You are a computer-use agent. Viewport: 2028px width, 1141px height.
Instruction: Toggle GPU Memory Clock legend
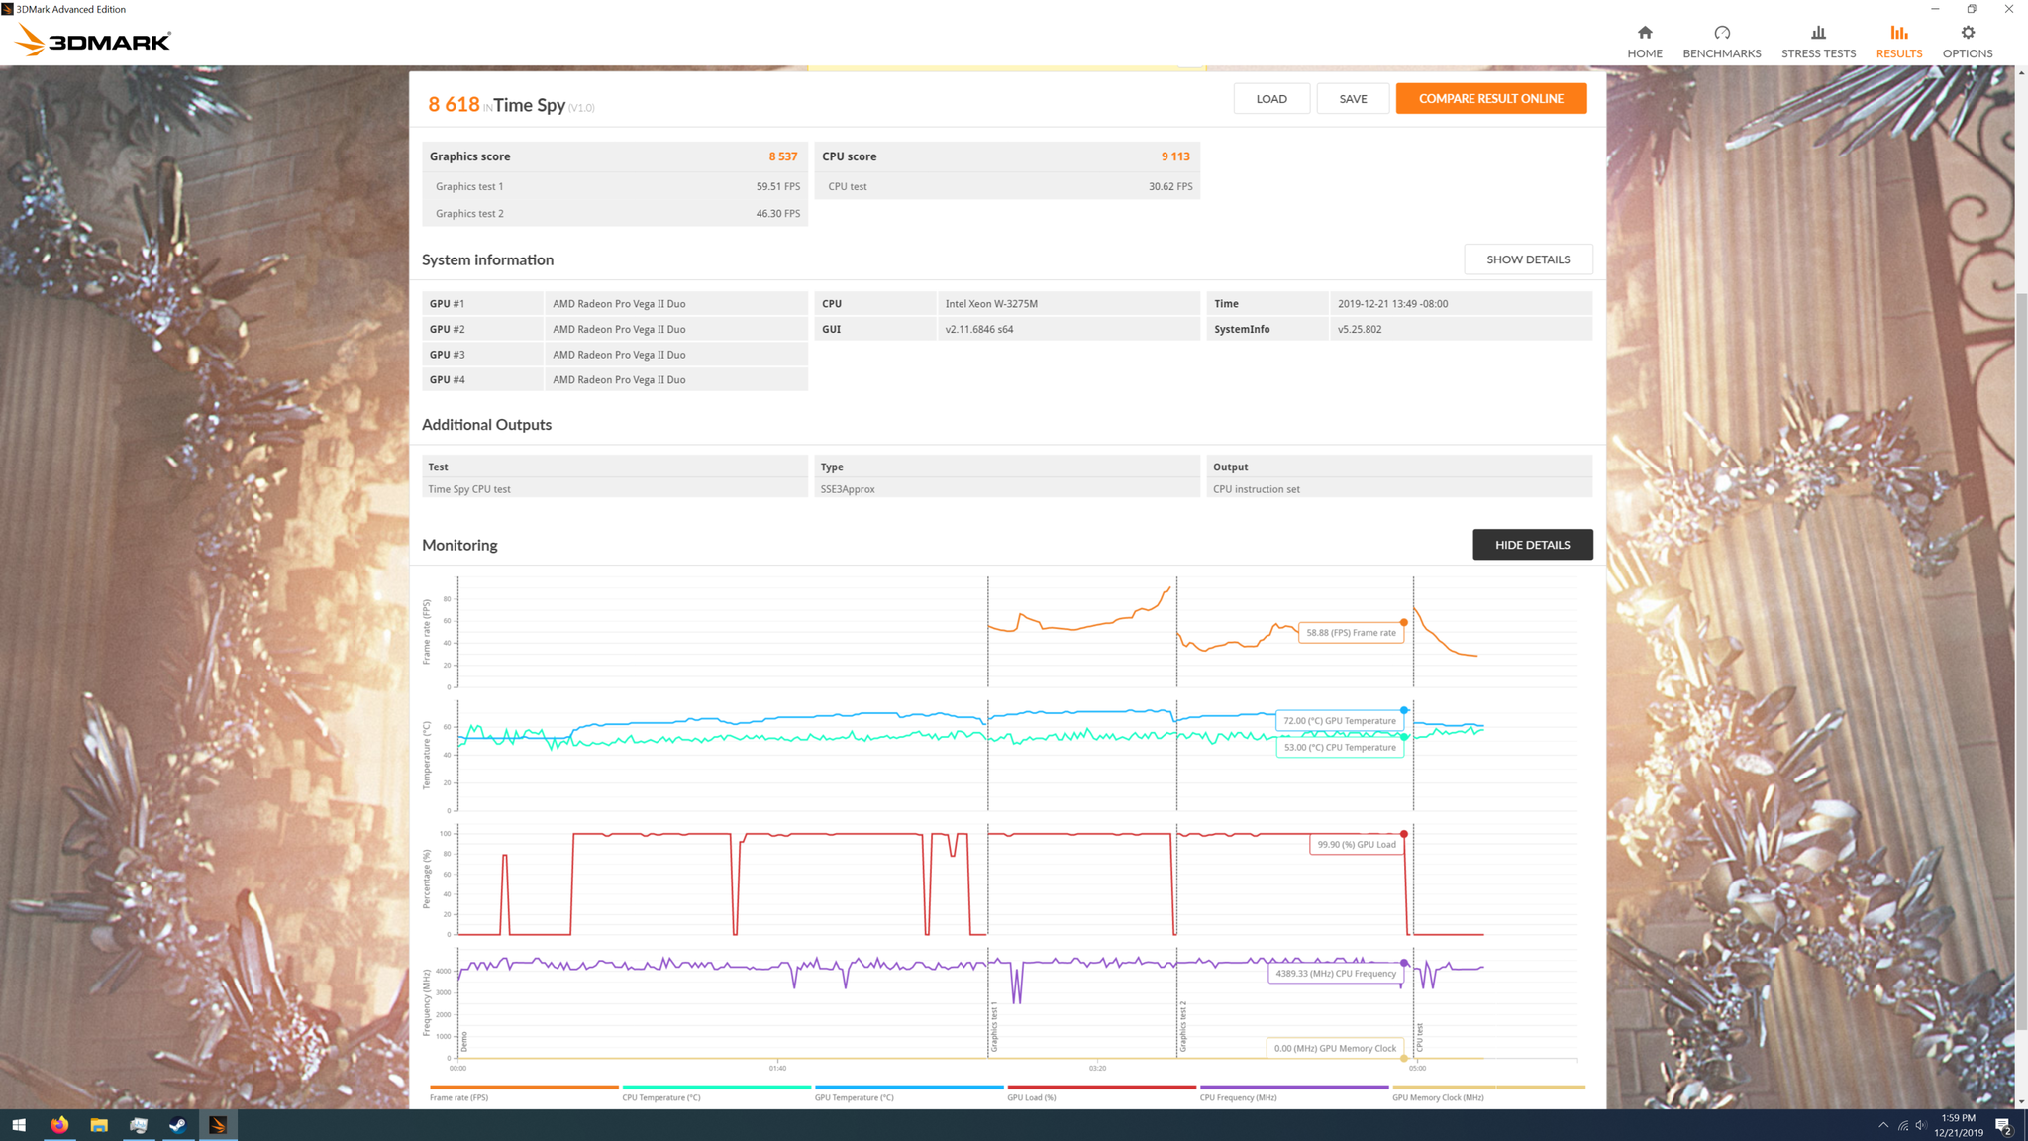(x=1488, y=1093)
